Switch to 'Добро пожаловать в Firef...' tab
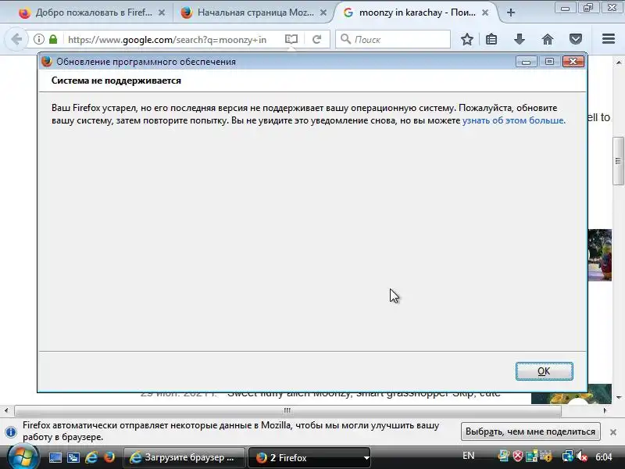The height and width of the screenshot is (469, 625). point(94,13)
